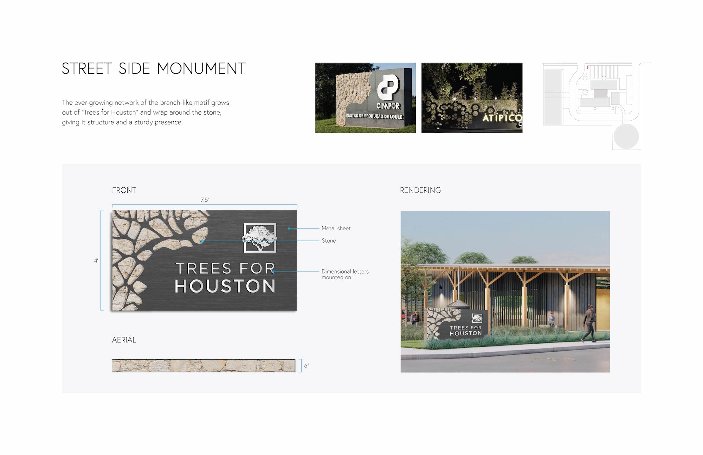This screenshot has height=455, width=703.
Task: Click the tree logo on the front elevation sign
Action: (x=260, y=238)
